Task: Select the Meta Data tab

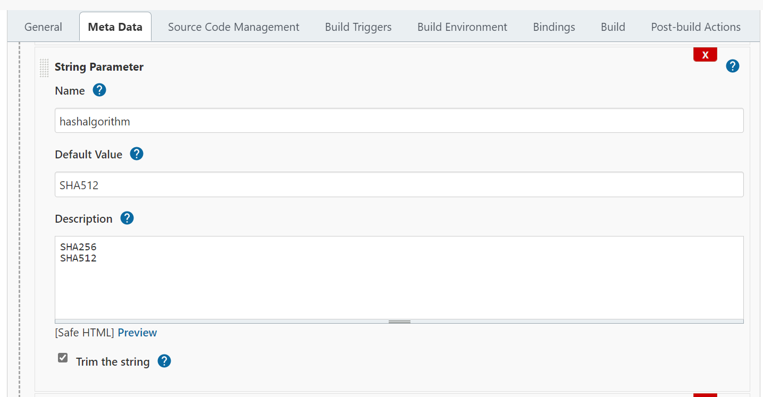Action: click(x=115, y=27)
